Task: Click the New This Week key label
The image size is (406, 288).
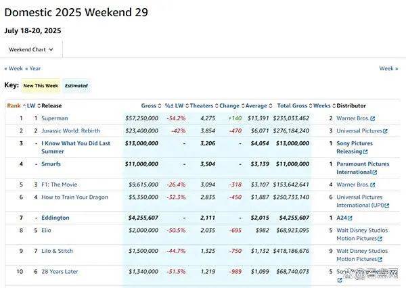Action: 41,86
